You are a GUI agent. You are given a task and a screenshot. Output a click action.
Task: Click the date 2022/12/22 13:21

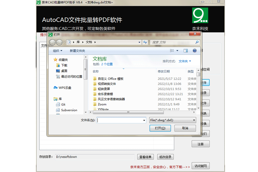tap(170, 94)
